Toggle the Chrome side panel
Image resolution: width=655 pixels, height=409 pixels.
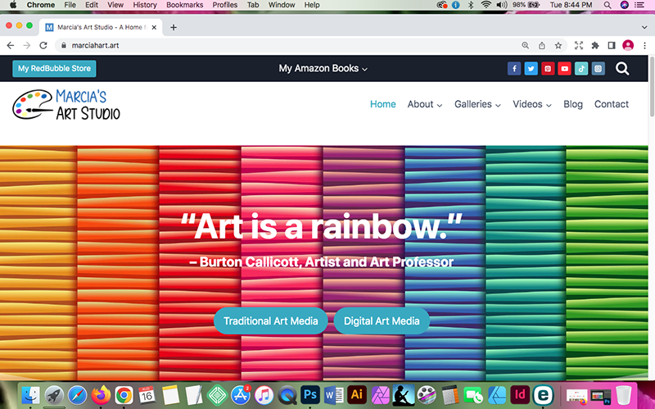coord(611,46)
